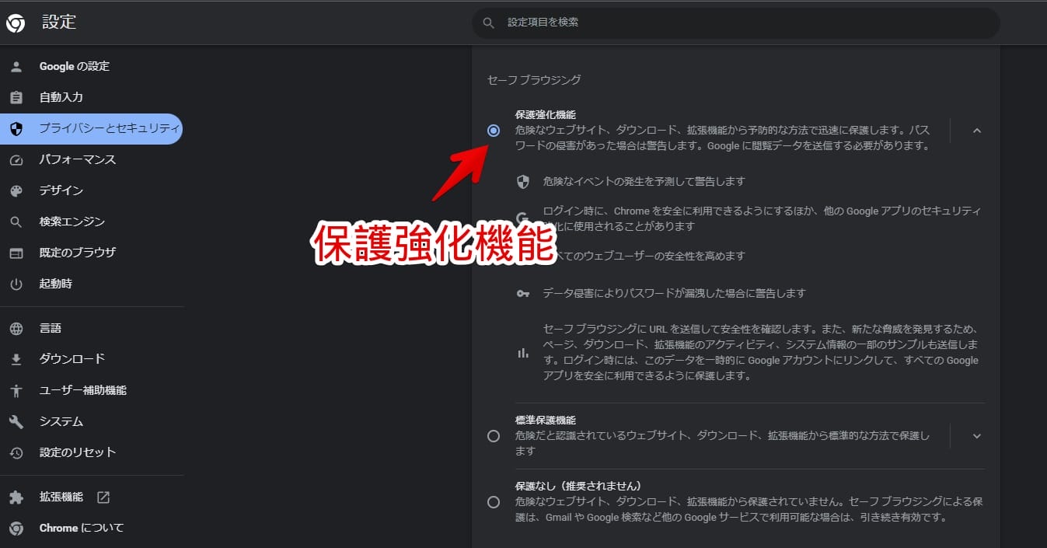1047x548 pixels.
Task: Open プライバシーとセキュリティ section
Action: click(x=91, y=128)
